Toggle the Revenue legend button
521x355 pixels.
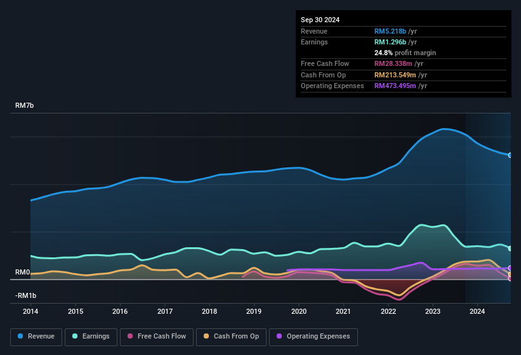click(36, 336)
